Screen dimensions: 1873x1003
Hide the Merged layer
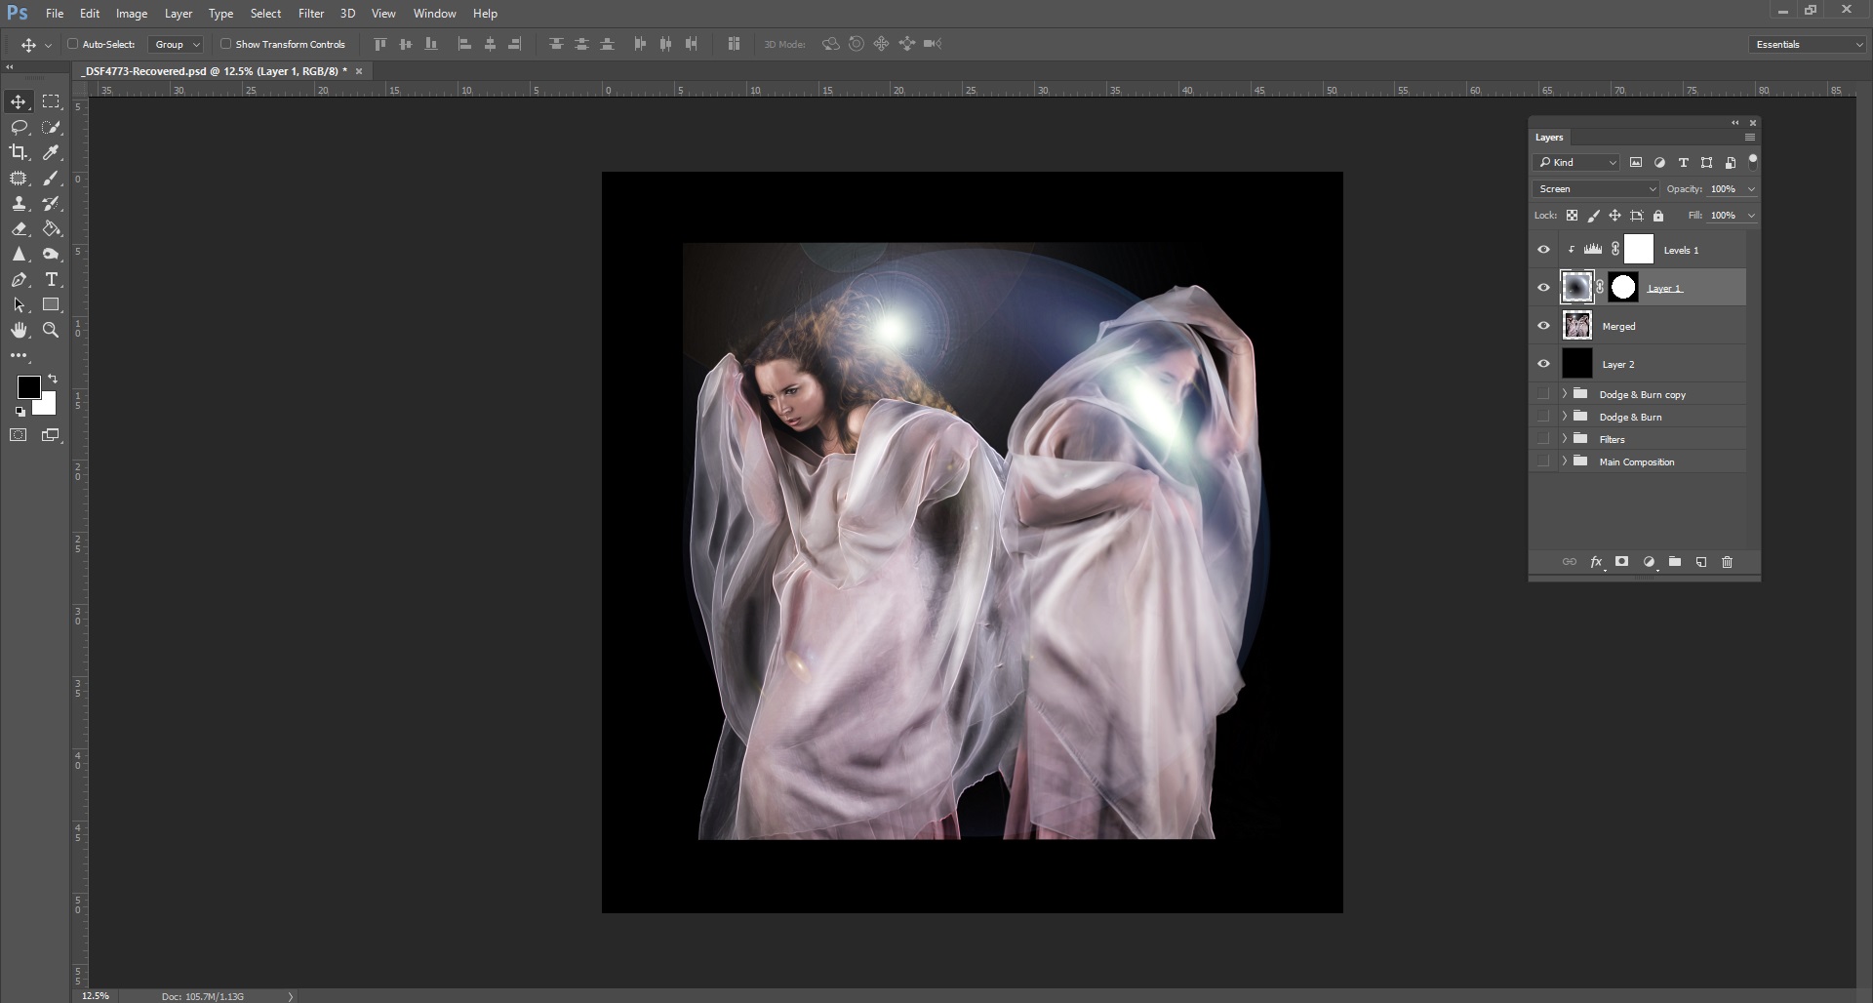[x=1543, y=325]
